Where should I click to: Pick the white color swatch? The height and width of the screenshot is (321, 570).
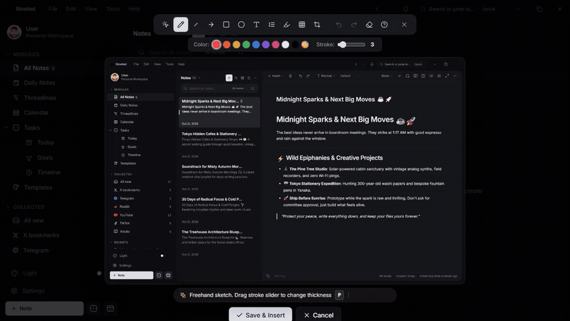tap(286, 44)
